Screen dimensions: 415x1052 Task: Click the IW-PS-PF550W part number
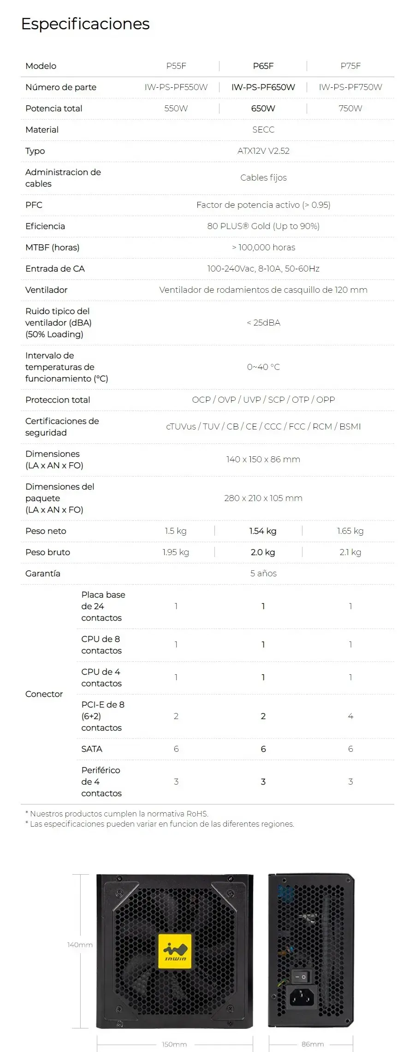pyautogui.click(x=176, y=87)
